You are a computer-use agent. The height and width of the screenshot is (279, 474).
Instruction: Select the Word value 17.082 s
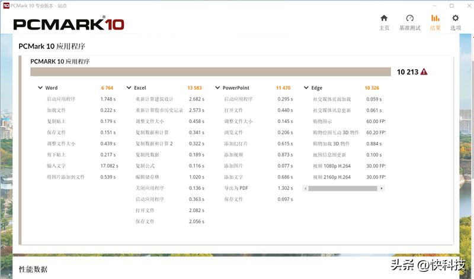point(109,166)
